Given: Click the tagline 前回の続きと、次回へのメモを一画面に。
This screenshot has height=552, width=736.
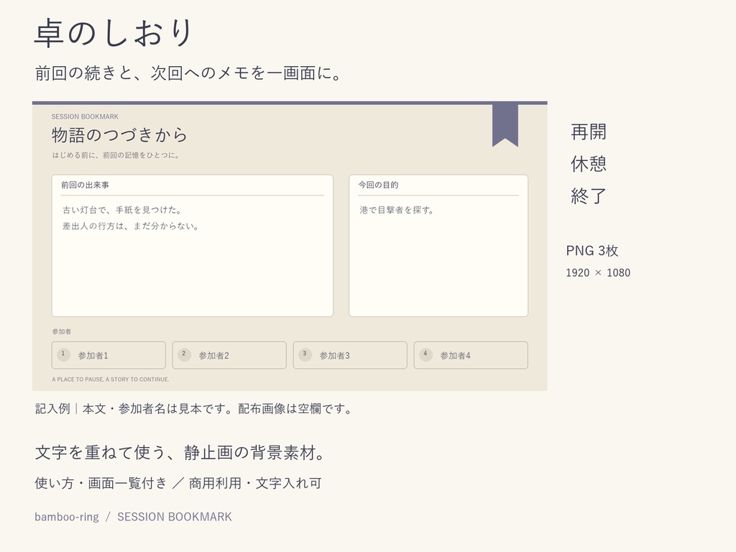Looking at the screenshot, I should point(188,73).
